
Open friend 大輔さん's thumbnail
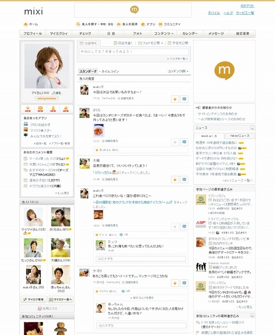click(x=61, y=248)
